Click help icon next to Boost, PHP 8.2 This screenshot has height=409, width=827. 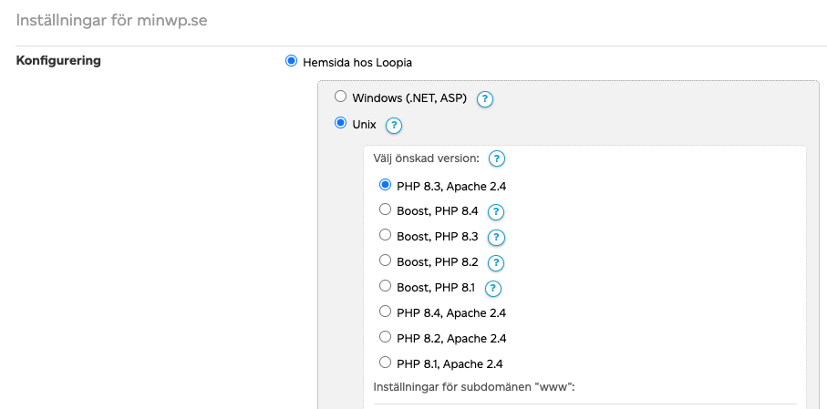click(x=496, y=263)
